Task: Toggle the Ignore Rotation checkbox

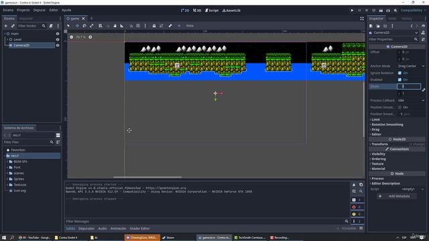Action: click(400, 73)
